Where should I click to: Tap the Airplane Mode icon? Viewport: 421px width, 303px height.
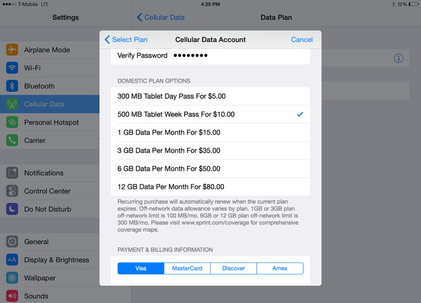[x=12, y=50]
